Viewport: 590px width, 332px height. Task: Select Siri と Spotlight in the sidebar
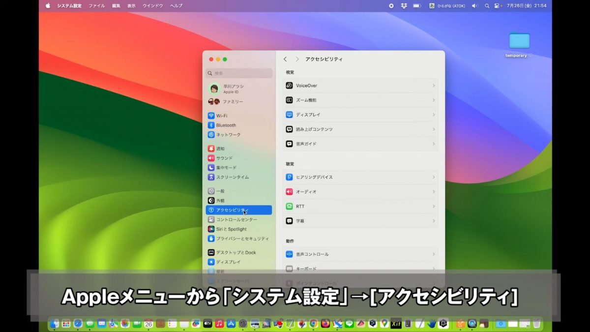[239, 229]
